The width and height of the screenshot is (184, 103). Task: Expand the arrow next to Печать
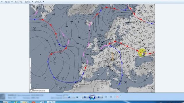click(x=12, y=2)
